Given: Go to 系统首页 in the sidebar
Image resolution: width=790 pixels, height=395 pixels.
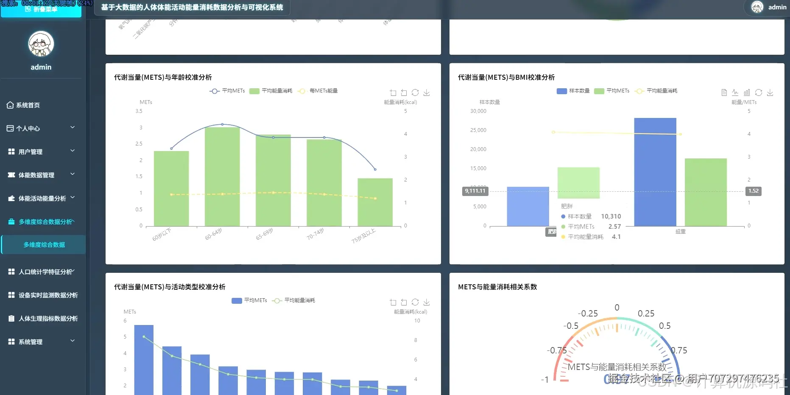Looking at the screenshot, I should point(41,105).
